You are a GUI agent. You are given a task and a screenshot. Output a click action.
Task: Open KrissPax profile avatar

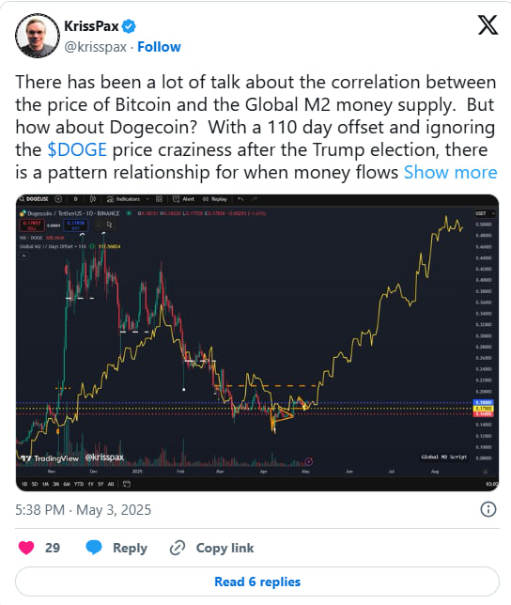click(37, 36)
